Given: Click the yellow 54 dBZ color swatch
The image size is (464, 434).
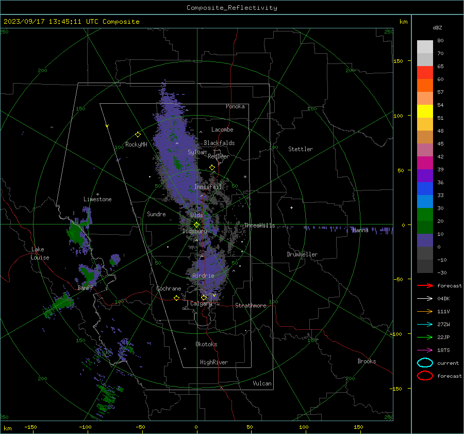Looking at the screenshot, I should tap(425, 111).
